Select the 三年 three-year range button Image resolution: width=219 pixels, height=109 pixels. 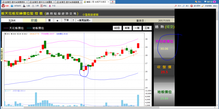pyautogui.click(x=147, y=28)
